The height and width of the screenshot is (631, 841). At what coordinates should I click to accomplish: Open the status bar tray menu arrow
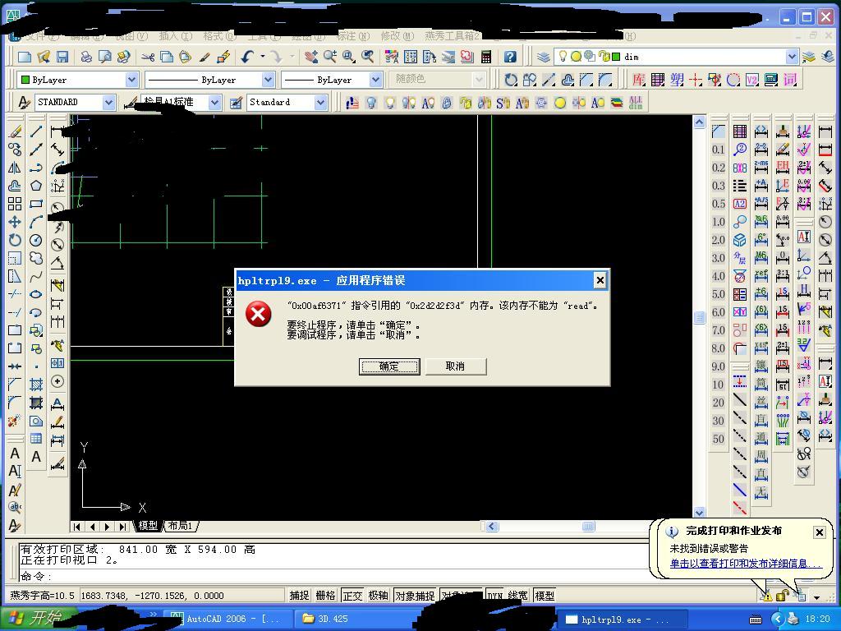point(816,596)
